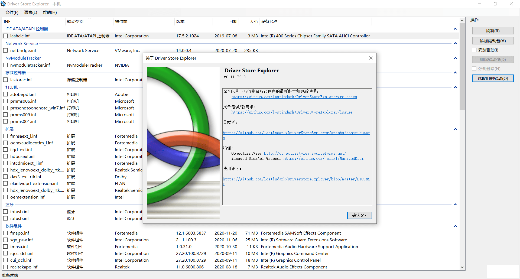520x279 pixels.
Task: Collapse the IDE ATA/ATAPI 控制器 group
Action: click(455, 29)
